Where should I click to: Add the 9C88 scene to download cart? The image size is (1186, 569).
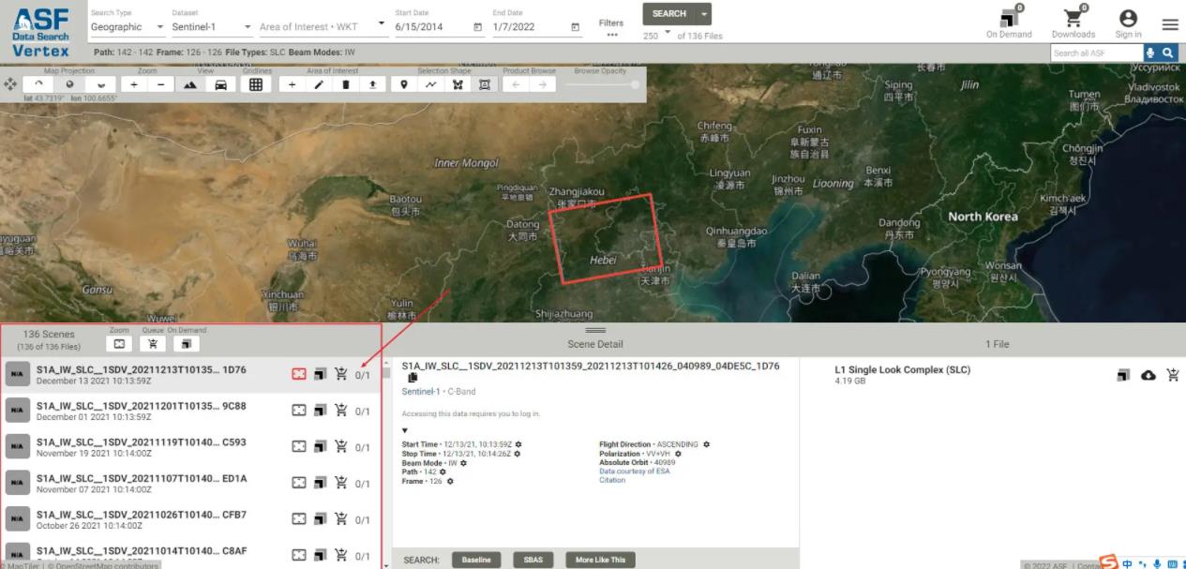(x=340, y=411)
